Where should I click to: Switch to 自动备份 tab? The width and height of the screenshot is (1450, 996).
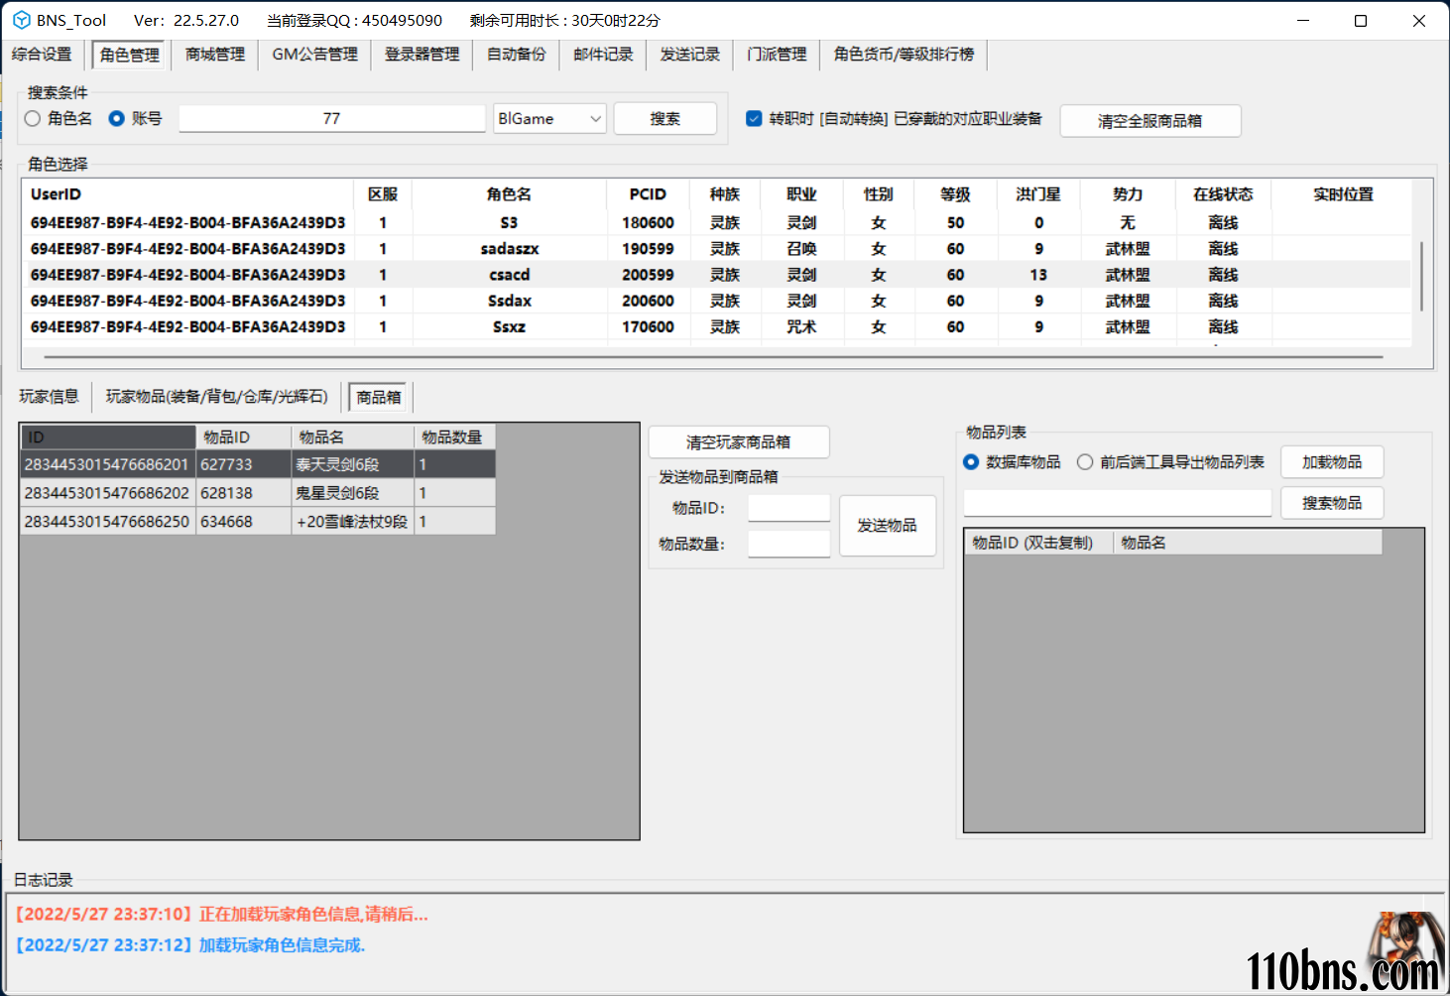(x=517, y=55)
